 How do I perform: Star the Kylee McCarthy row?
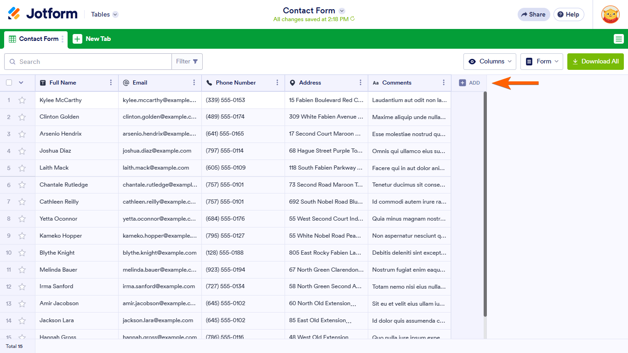(22, 100)
